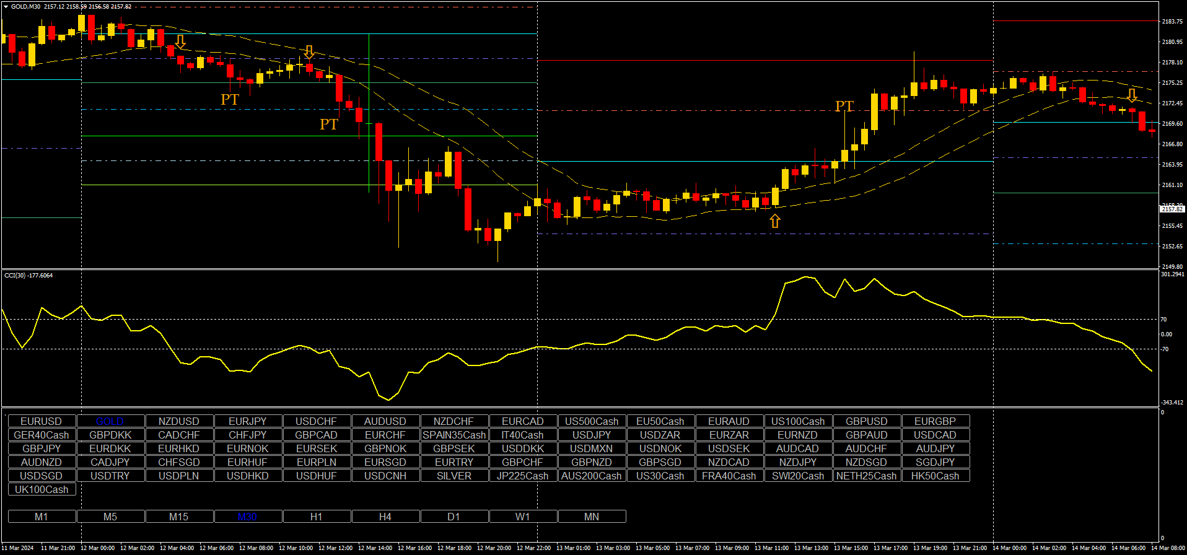Open the US30Cash symbol
This screenshot has width=1187, height=555.
tap(660, 476)
